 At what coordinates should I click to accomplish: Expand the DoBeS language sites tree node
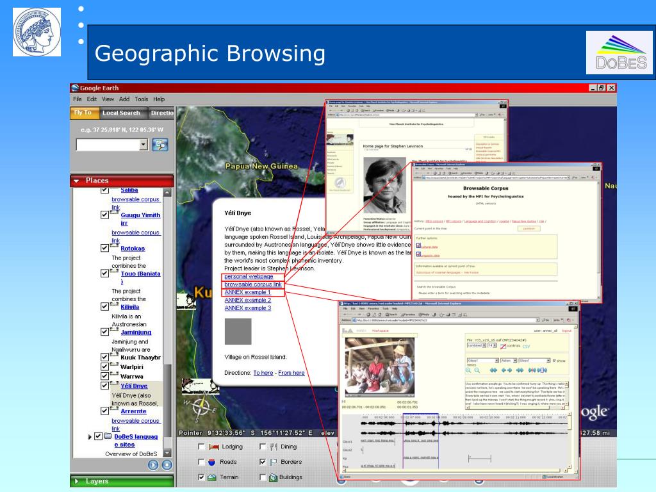point(90,437)
